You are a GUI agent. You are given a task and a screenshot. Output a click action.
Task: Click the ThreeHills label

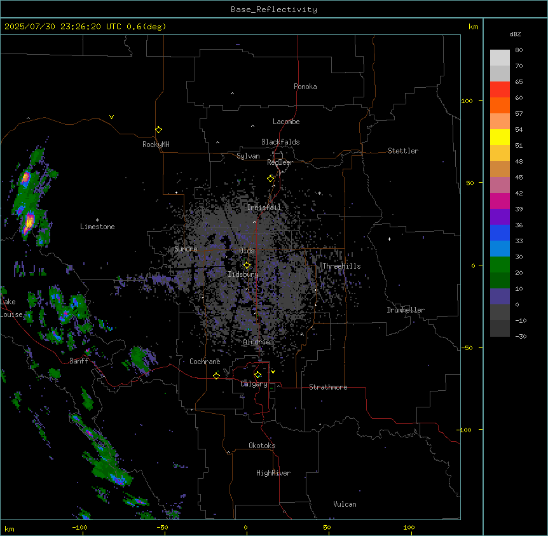(341, 266)
